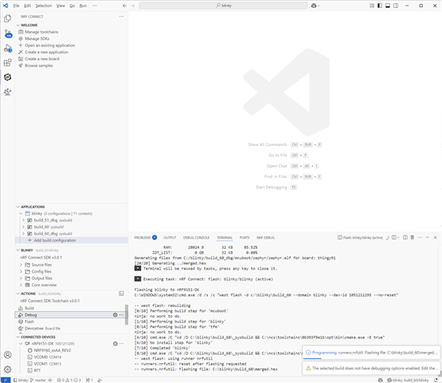
Task: Collapse the WELCOME section
Action: point(18,26)
